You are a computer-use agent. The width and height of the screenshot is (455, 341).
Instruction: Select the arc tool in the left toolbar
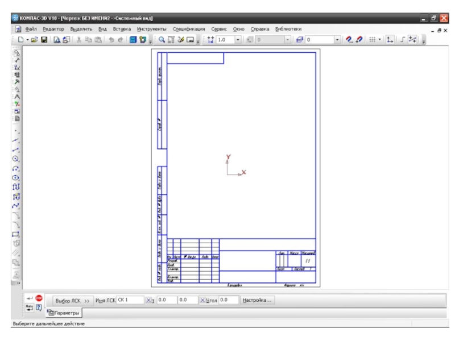tap(16, 168)
